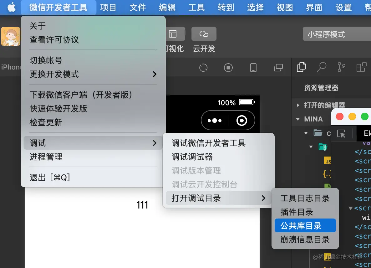Click the yellow minimize button of devtools window

pos(352,116)
